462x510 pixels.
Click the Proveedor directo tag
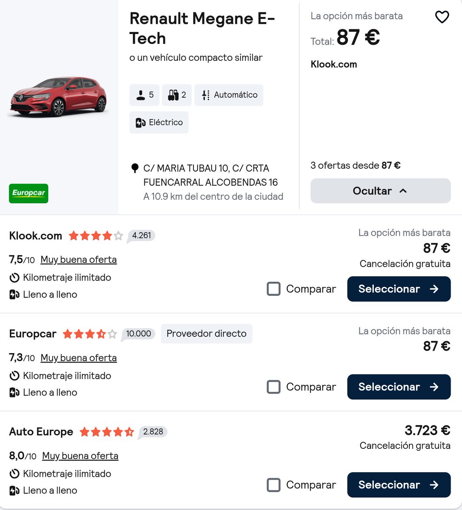(x=207, y=334)
